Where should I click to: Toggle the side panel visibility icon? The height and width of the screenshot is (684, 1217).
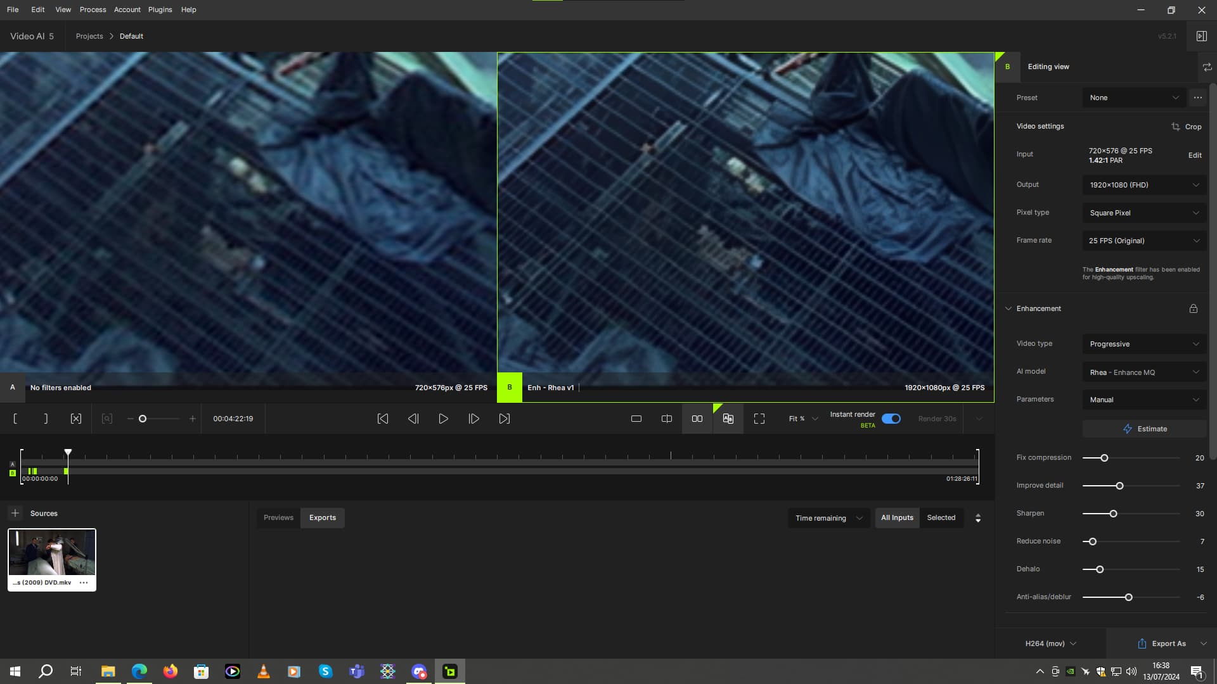pos(1201,36)
